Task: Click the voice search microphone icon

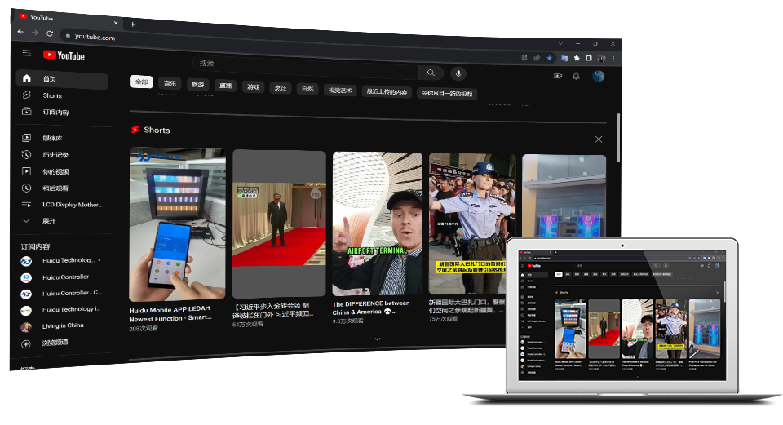Action: [458, 73]
